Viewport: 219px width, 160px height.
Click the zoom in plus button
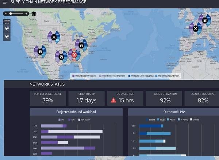[x=27, y=13]
